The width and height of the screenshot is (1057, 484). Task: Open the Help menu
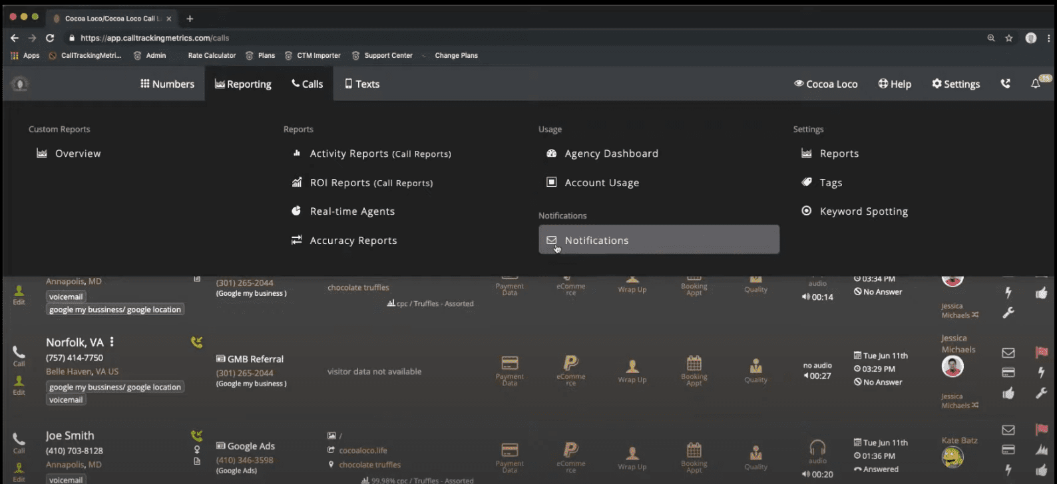pyautogui.click(x=895, y=84)
